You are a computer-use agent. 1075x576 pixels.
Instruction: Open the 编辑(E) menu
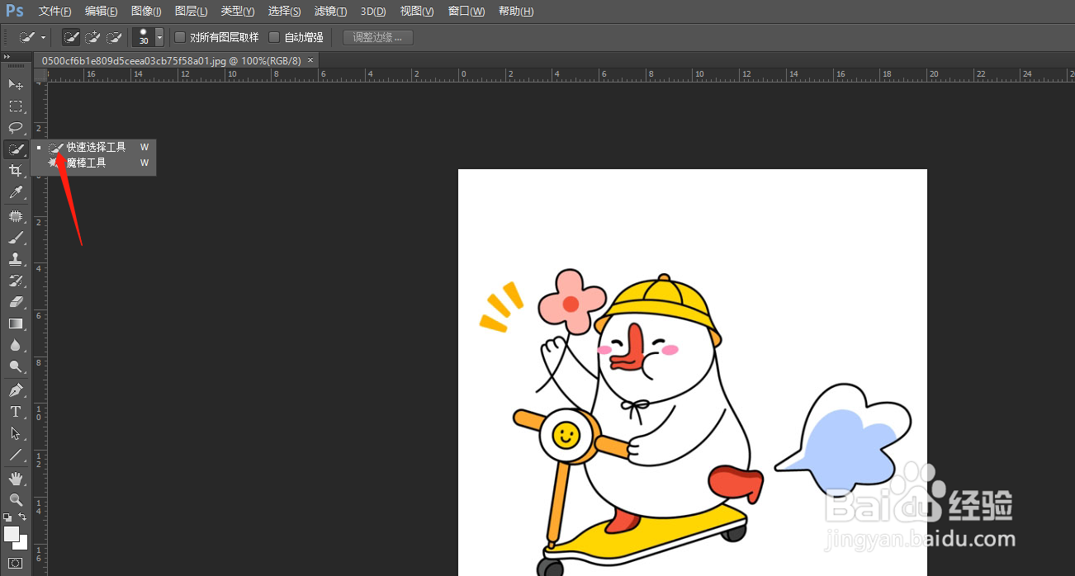(102, 12)
